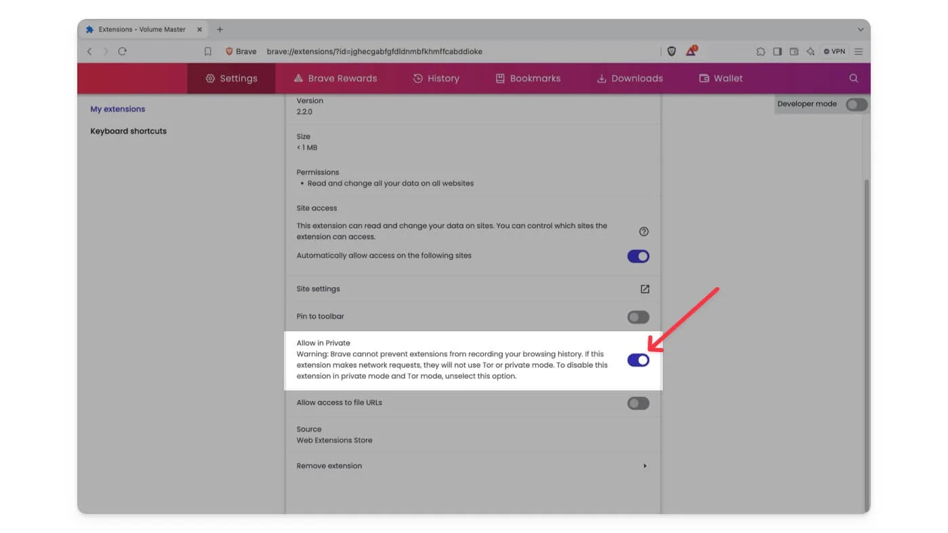Open the Bookmarks menu item
The image size is (948, 533).
(x=529, y=79)
